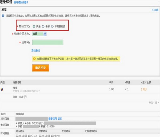The width and height of the screenshot is (160, 137).
Task: Open the 使用遇到问题 help link
Action: (x=21, y=2)
